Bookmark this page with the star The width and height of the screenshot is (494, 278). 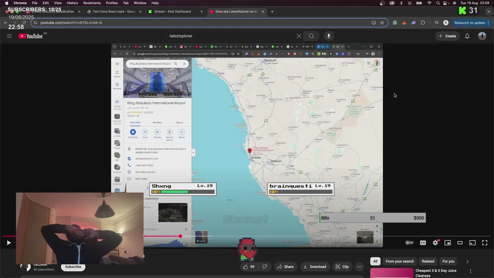tap(382, 23)
